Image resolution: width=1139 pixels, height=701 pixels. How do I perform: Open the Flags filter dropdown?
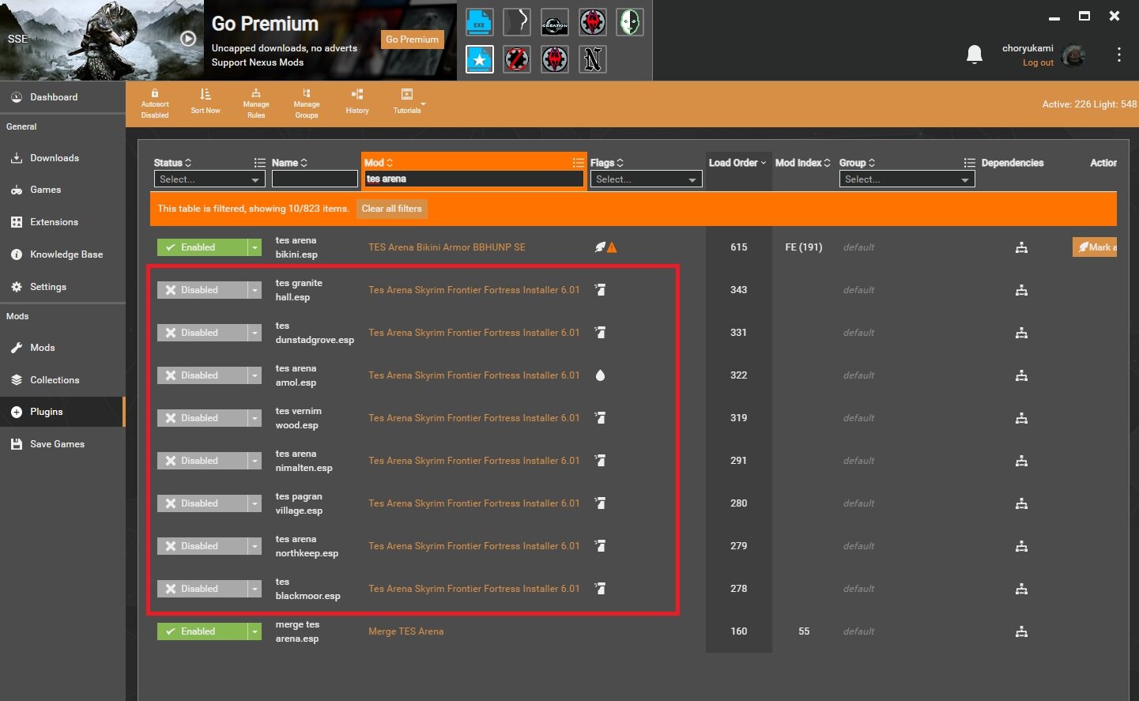[646, 179]
